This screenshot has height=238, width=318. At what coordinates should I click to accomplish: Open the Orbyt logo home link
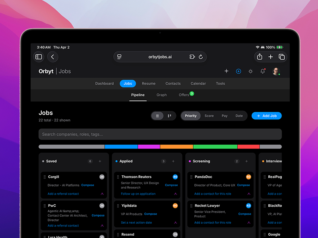pos(46,71)
